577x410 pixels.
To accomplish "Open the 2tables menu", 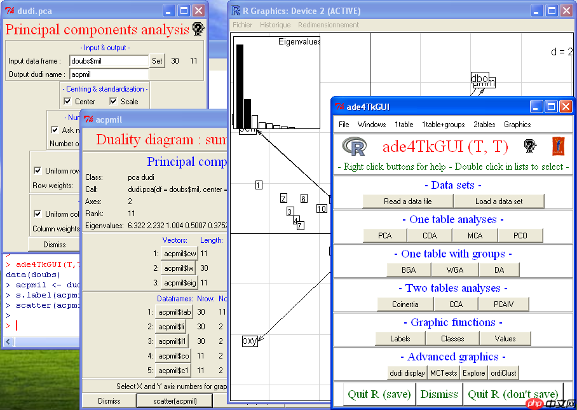I will (x=484, y=125).
